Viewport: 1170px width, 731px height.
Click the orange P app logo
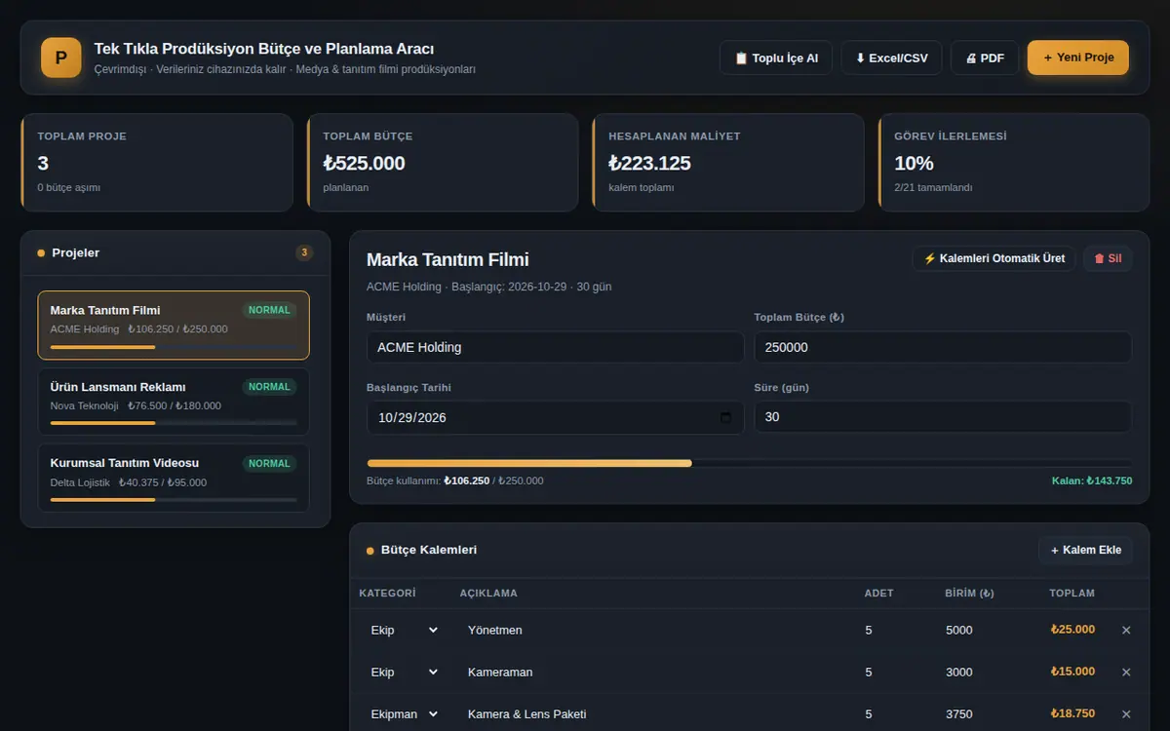point(61,58)
